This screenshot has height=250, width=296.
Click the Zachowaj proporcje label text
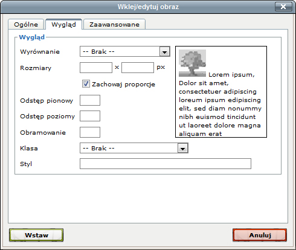click(123, 85)
